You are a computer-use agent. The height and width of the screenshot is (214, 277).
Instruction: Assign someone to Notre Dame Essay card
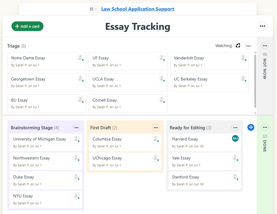[x=81, y=58]
